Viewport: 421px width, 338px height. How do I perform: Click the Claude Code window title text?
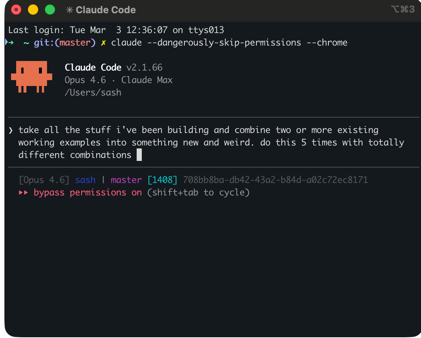(x=106, y=10)
